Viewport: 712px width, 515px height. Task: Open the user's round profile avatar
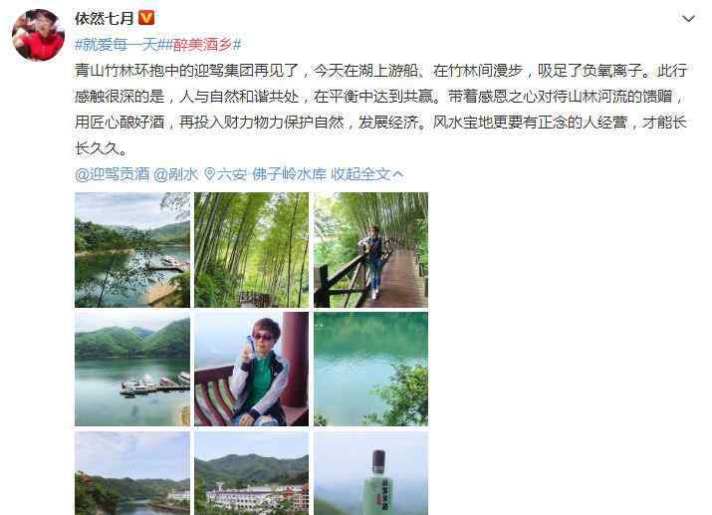(x=38, y=35)
